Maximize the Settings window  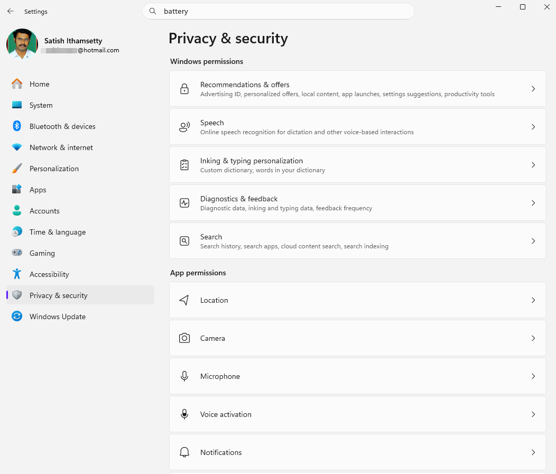(522, 7)
